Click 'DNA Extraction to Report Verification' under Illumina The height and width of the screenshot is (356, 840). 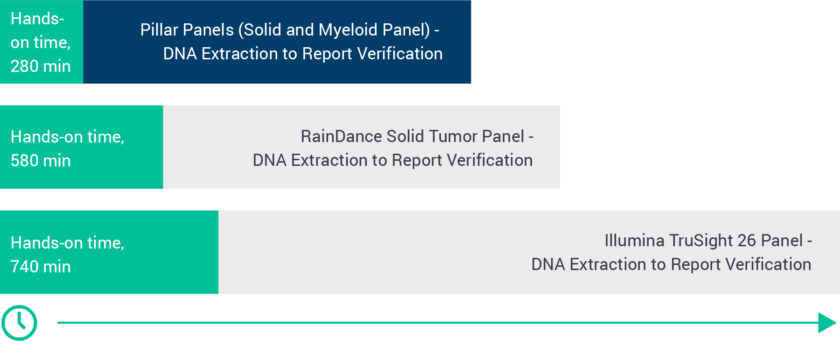pyautogui.click(x=671, y=264)
